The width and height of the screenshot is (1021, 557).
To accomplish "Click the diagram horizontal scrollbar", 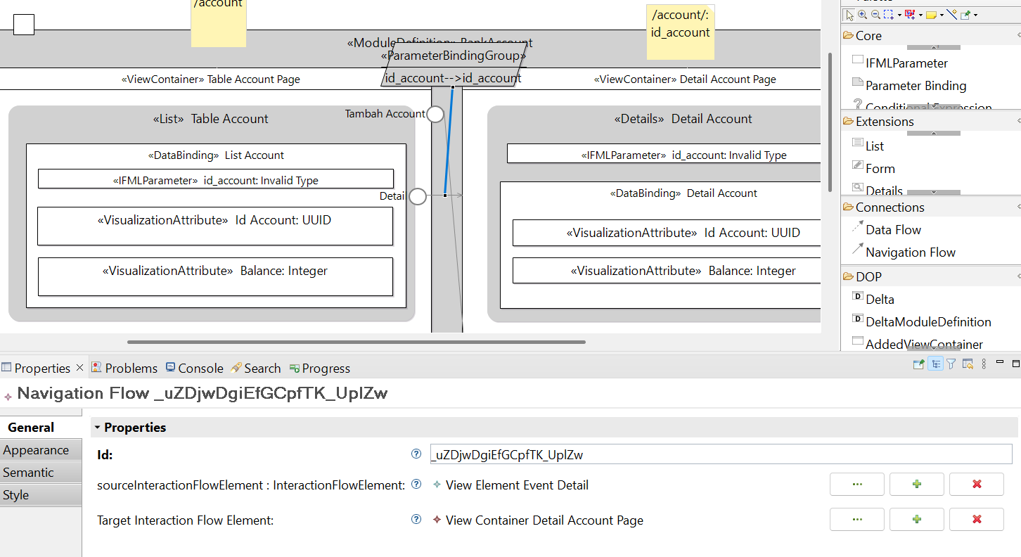I will (357, 342).
